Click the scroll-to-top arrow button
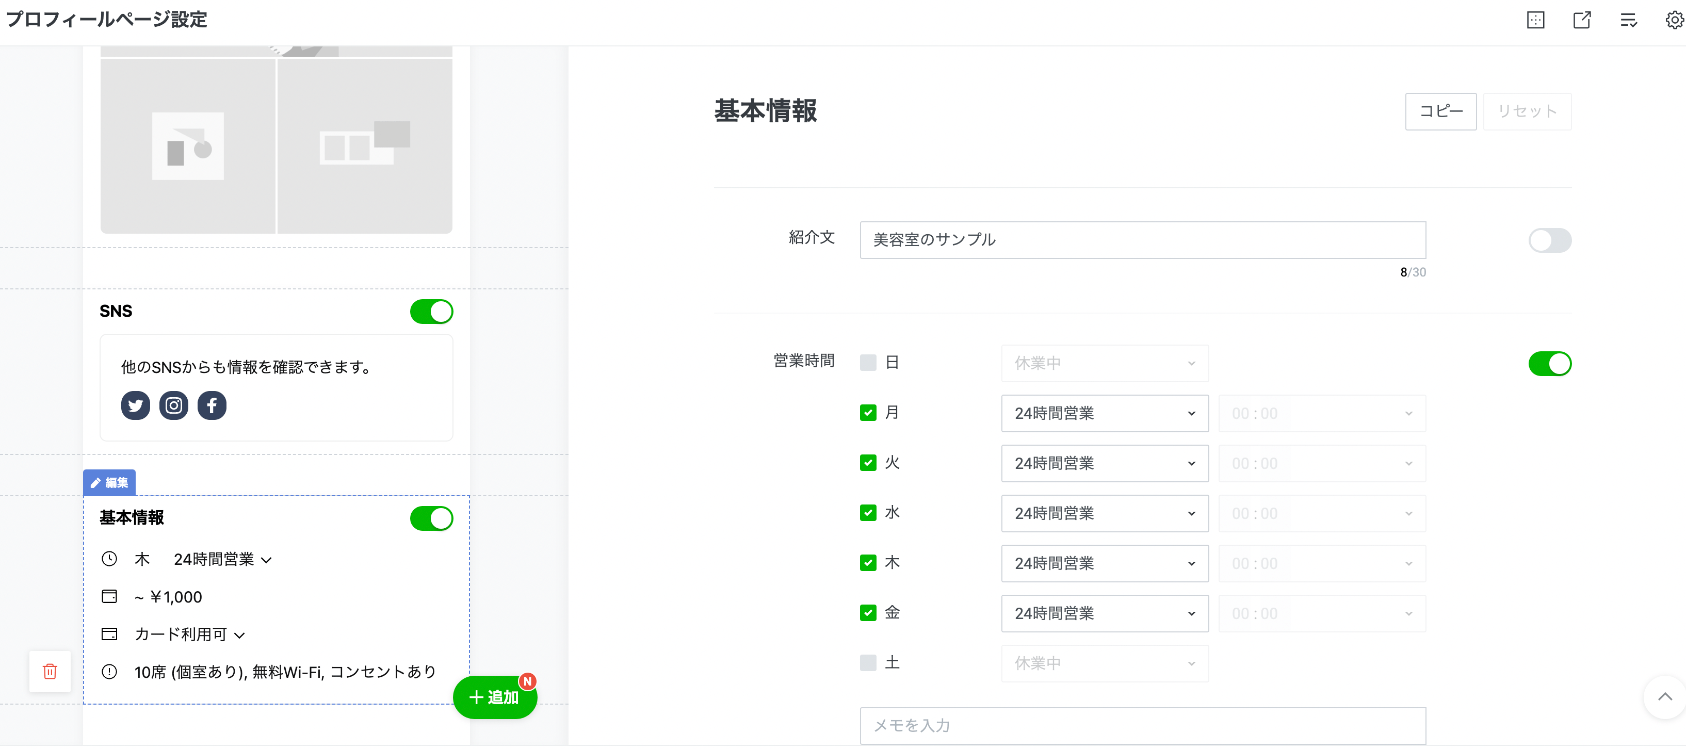 tap(1665, 697)
